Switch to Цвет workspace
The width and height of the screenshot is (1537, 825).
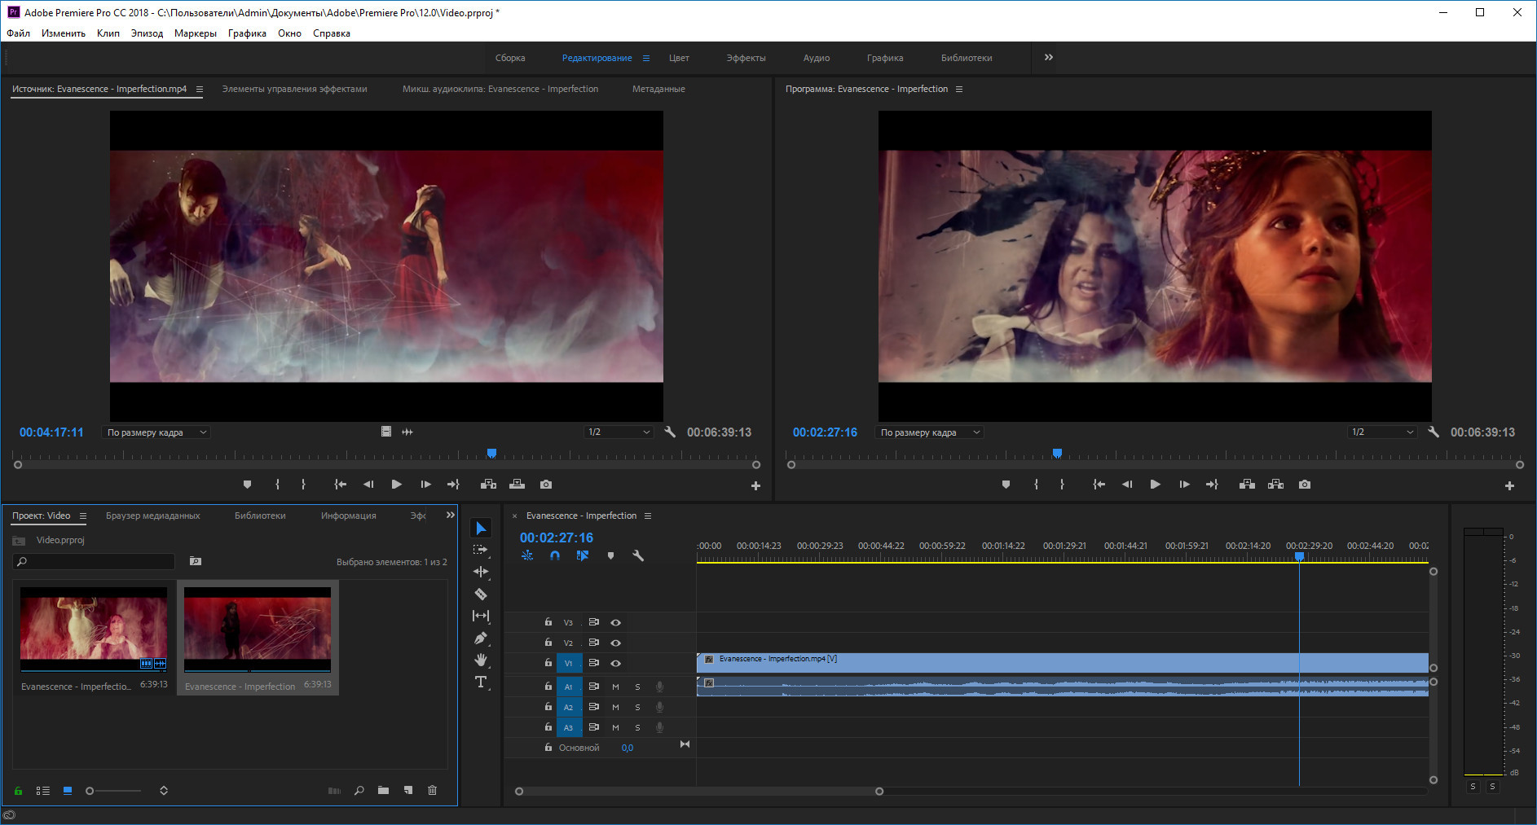click(x=679, y=58)
